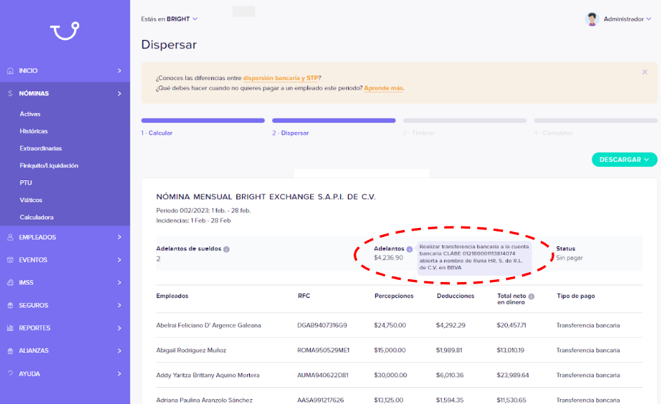Click the Percepciones column header

pos(394,296)
